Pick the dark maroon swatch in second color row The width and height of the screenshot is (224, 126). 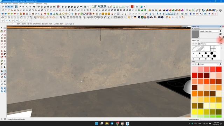coord(207,75)
